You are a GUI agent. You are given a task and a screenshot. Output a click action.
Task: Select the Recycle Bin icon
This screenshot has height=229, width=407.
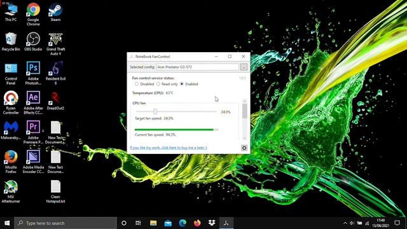tap(11, 41)
